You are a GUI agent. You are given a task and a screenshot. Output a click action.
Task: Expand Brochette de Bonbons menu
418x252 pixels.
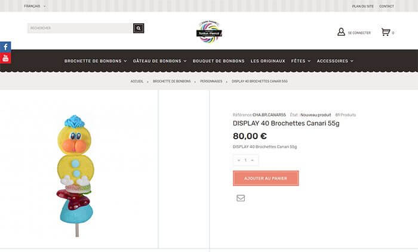(x=96, y=61)
